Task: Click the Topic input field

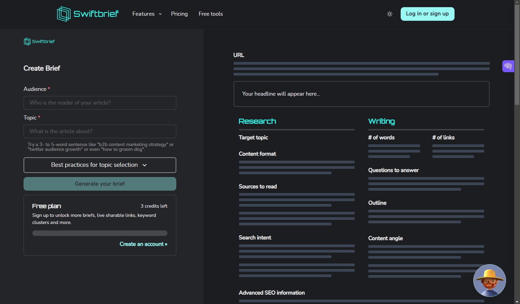Action: coord(100,131)
